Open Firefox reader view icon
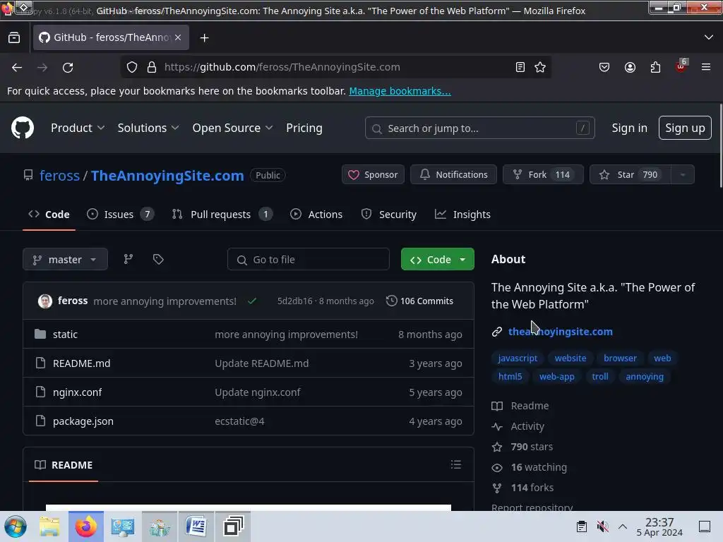Screen dimensions: 723x542 point(520,67)
